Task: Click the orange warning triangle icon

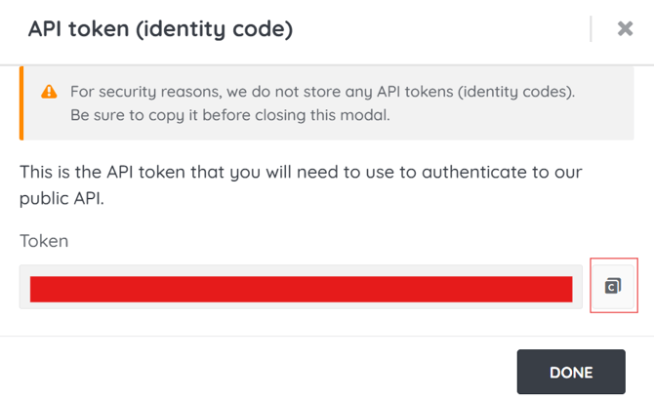Action: [49, 92]
